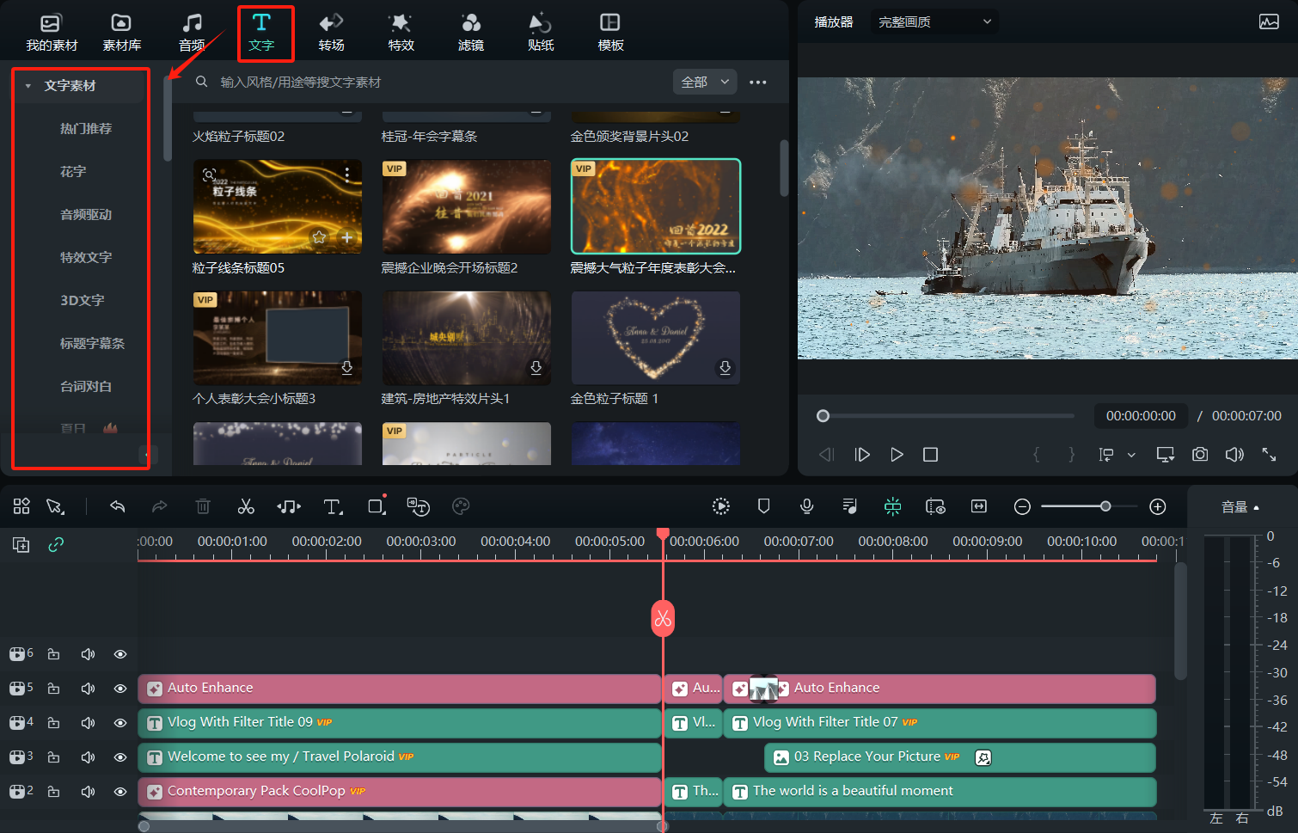
Task: Select the text tool in timeline toolbar
Action: [333, 506]
